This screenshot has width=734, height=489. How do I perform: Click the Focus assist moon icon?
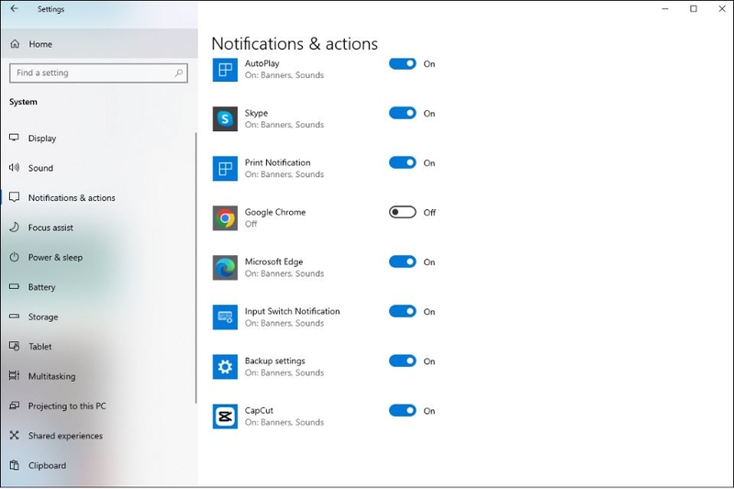pyautogui.click(x=15, y=227)
